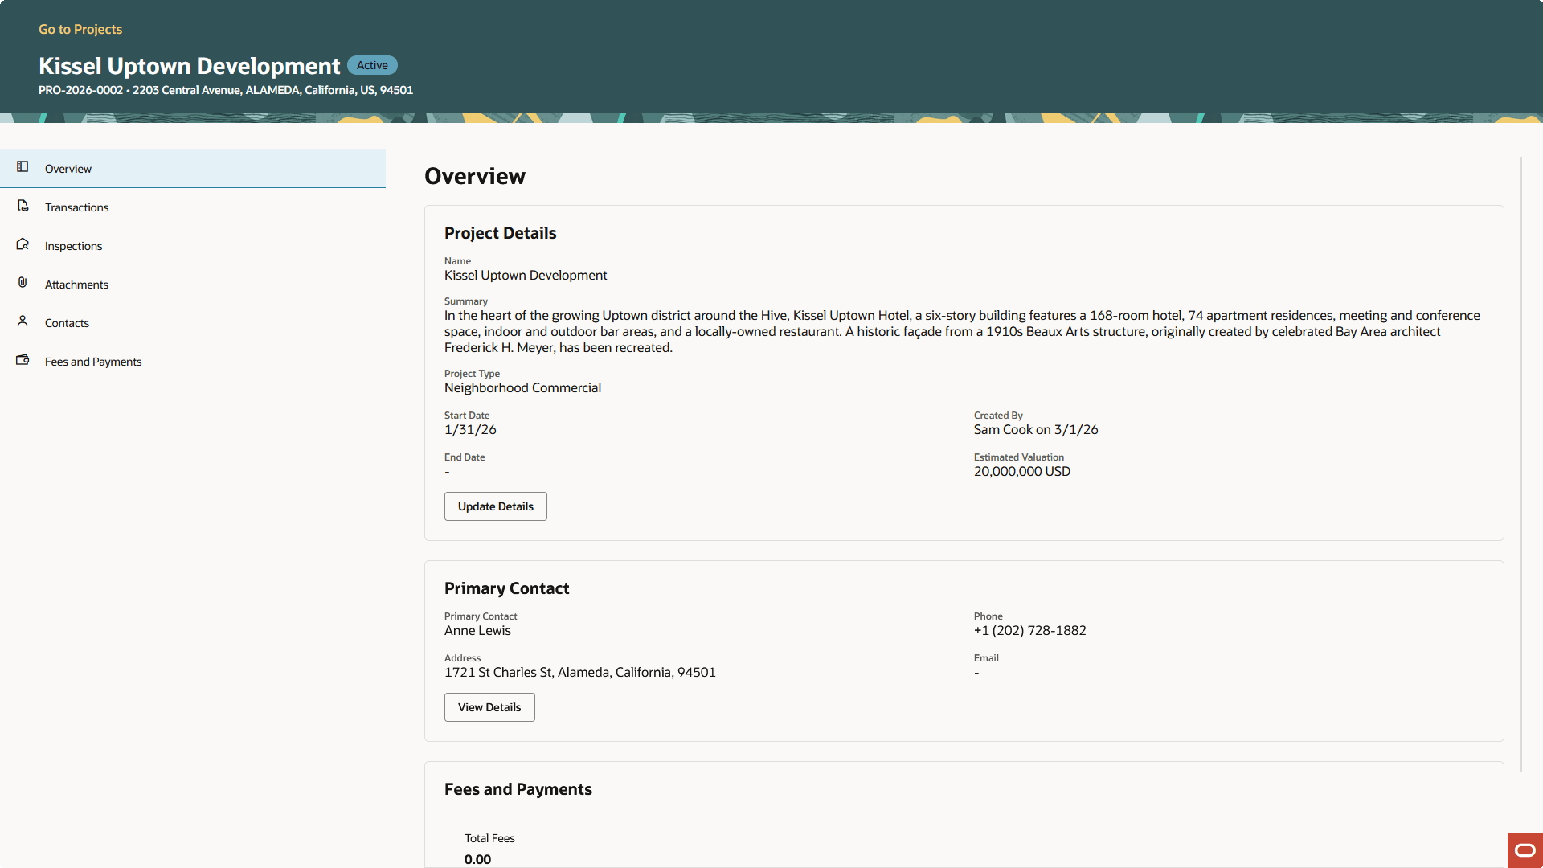This screenshot has width=1543, height=868.
Task: Click the Inspections house icon
Action: (22, 244)
